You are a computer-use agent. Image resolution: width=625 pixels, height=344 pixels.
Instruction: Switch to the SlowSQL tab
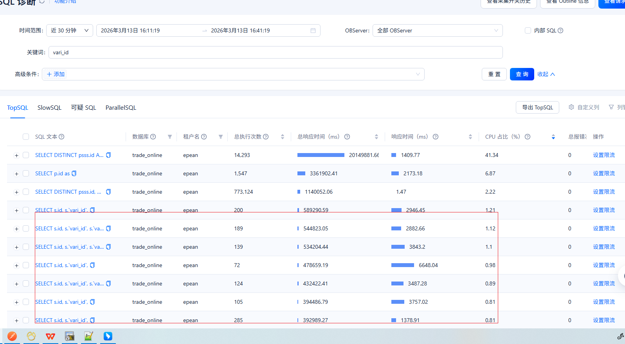pos(49,108)
